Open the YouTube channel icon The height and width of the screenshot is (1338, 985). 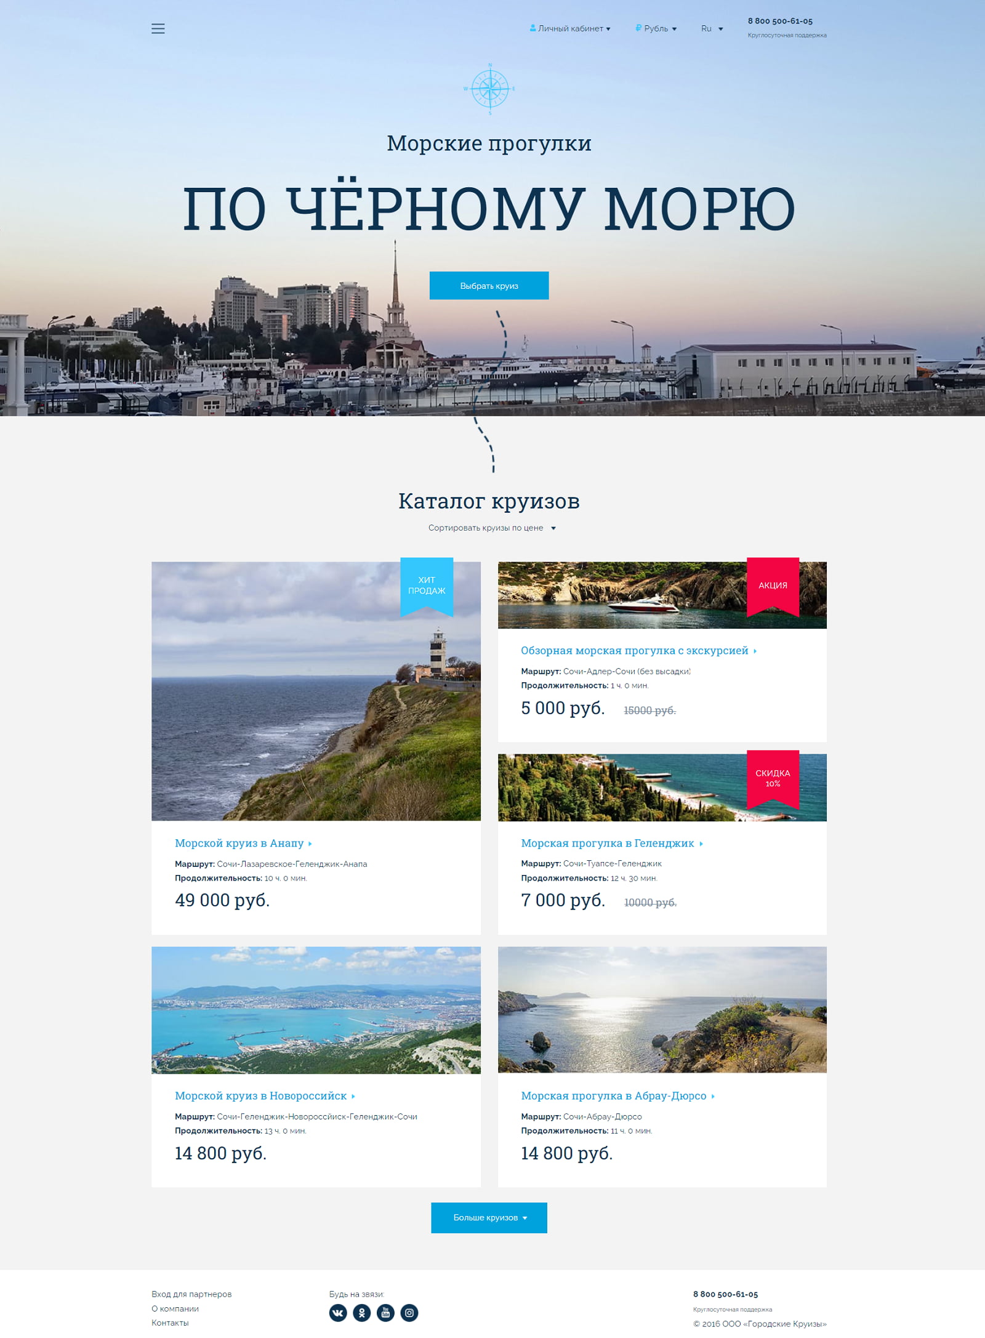click(x=385, y=1313)
